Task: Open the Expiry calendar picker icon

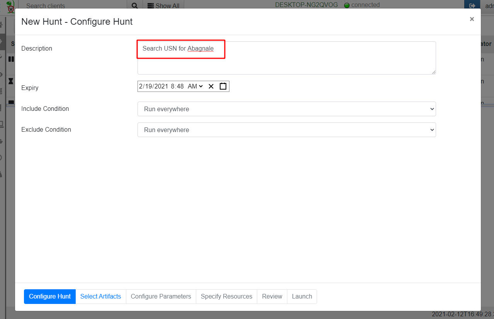Action: click(223, 86)
